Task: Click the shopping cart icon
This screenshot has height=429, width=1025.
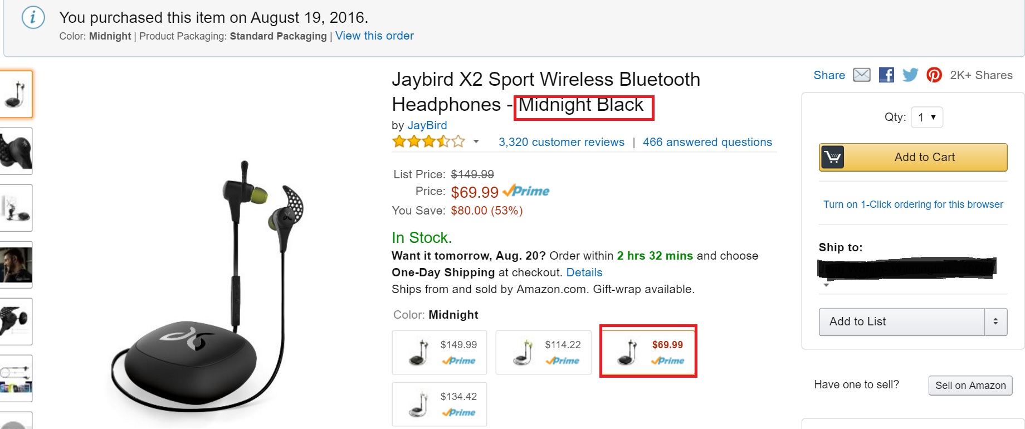Action: coord(832,157)
